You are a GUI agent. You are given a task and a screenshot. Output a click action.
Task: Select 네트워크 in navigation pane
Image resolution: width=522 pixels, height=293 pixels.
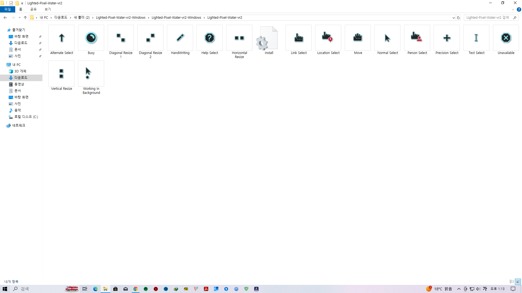pos(18,125)
